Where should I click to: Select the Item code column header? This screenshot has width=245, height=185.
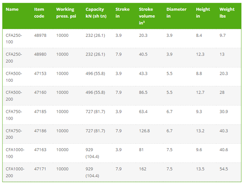tap(39, 13)
